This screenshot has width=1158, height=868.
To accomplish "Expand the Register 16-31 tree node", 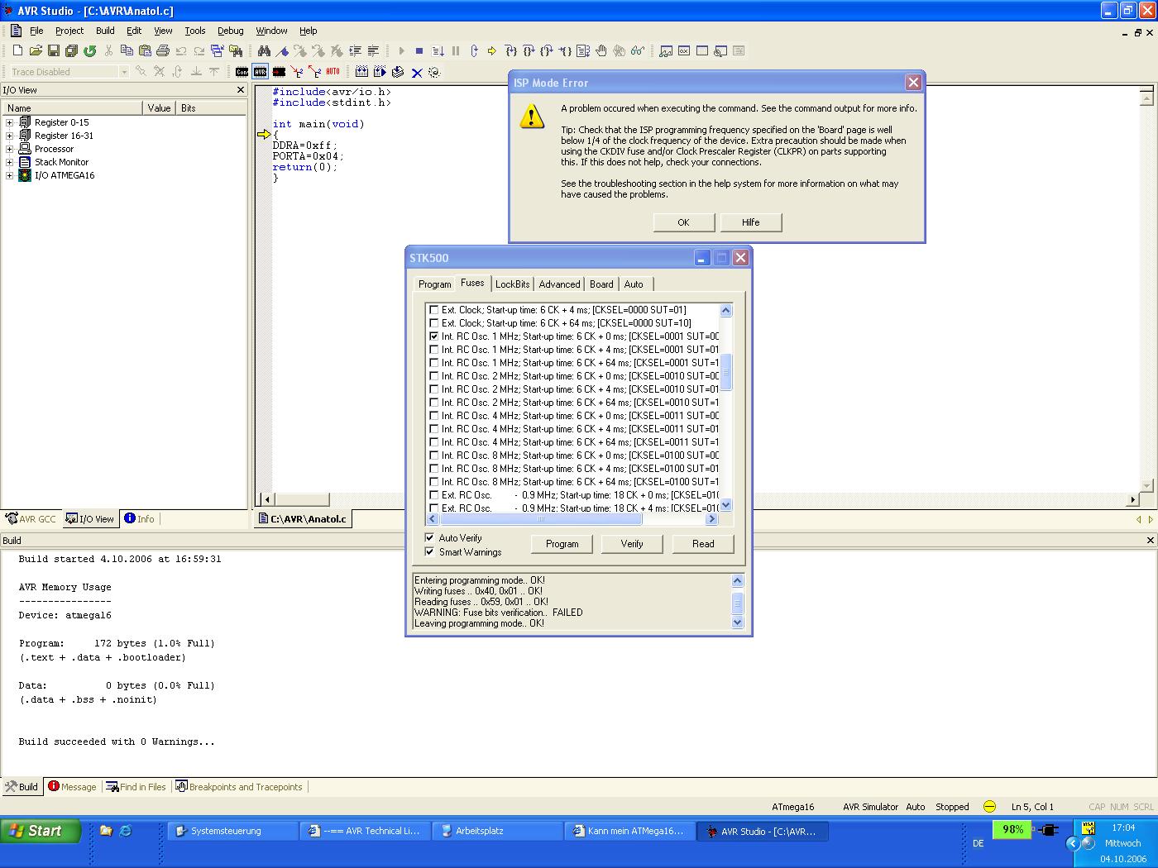I will pyautogui.click(x=9, y=136).
